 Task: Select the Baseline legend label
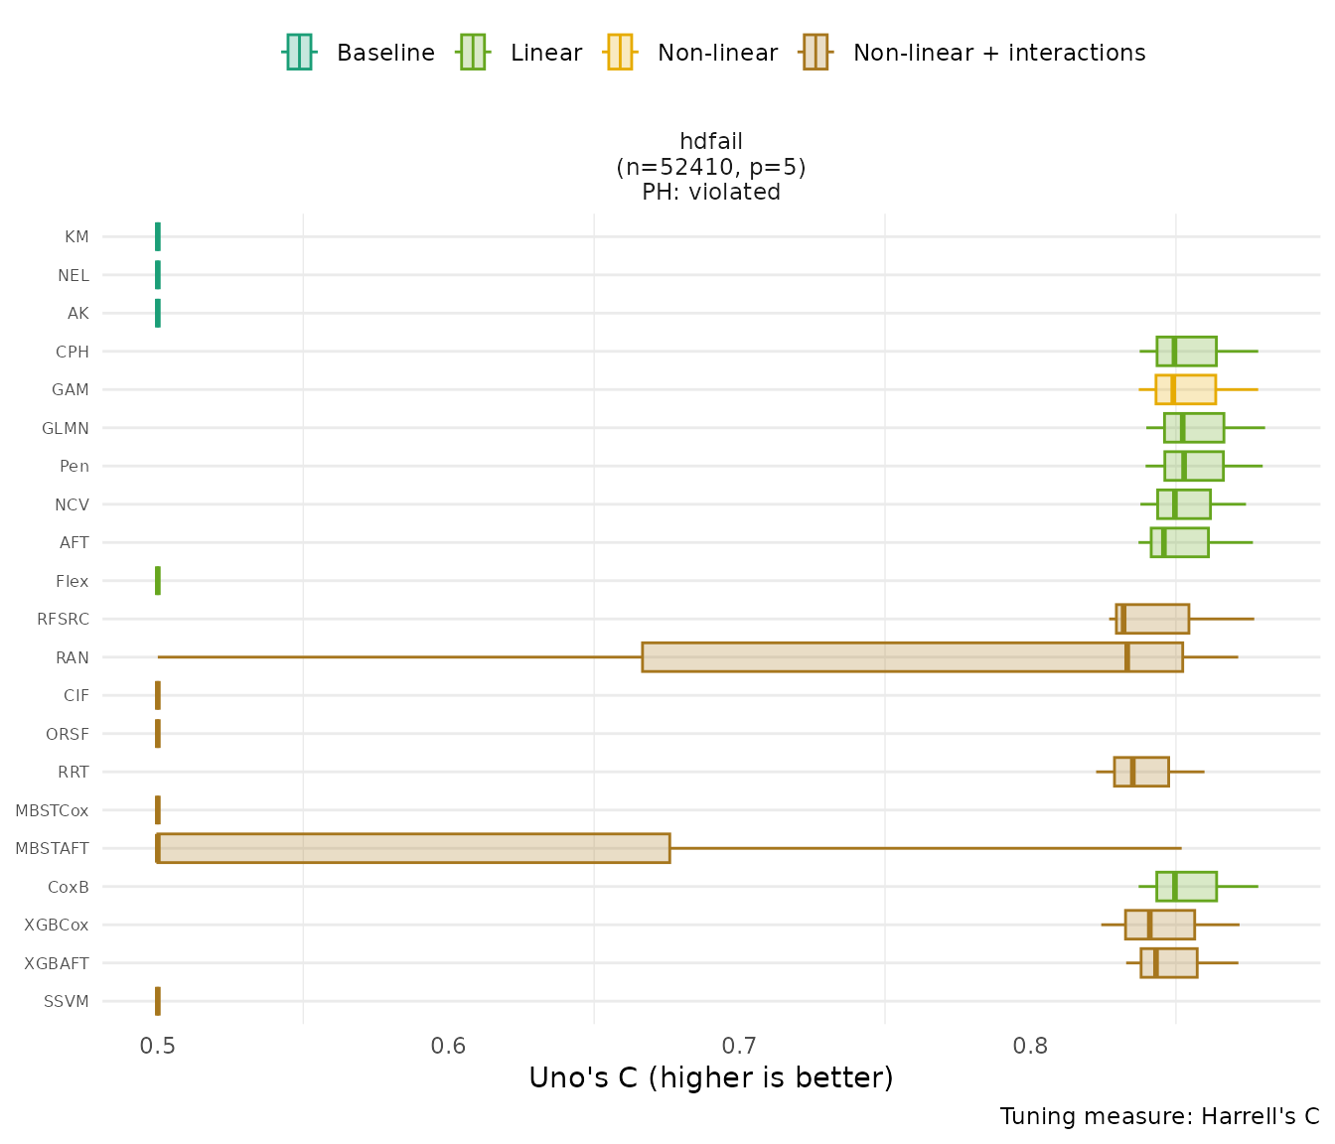[385, 53]
